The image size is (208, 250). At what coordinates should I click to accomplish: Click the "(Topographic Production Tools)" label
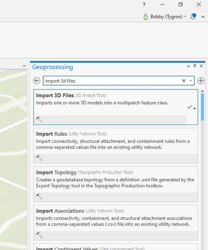click(x=105, y=172)
